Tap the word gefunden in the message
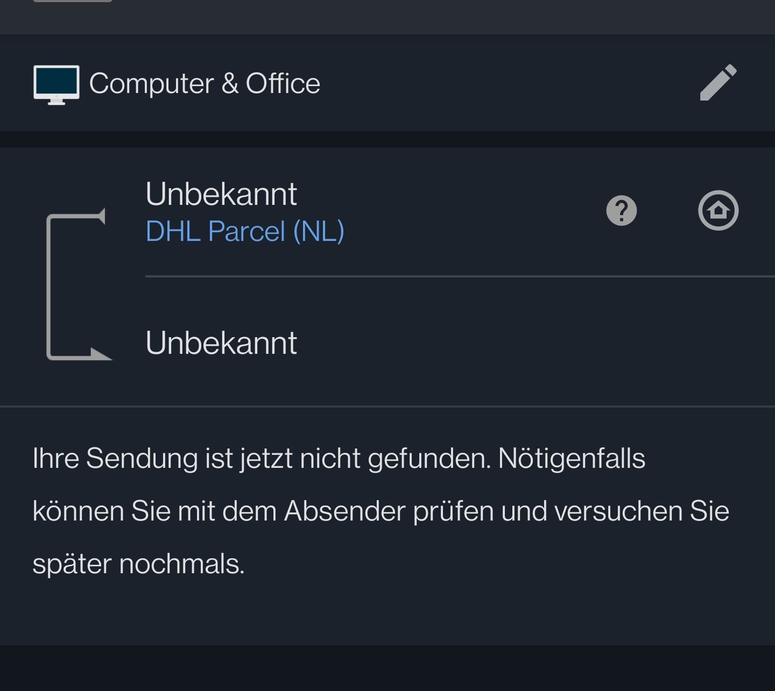The width and height of the screenshot is (775, 691). click(x=429, y=459)
